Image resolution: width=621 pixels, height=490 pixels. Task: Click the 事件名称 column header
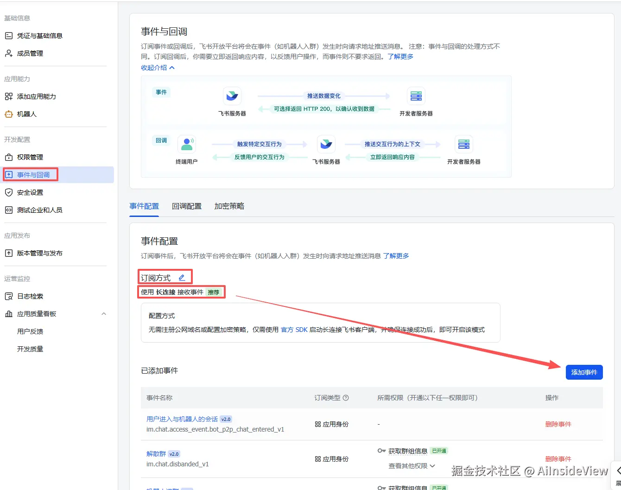point(159,398)
